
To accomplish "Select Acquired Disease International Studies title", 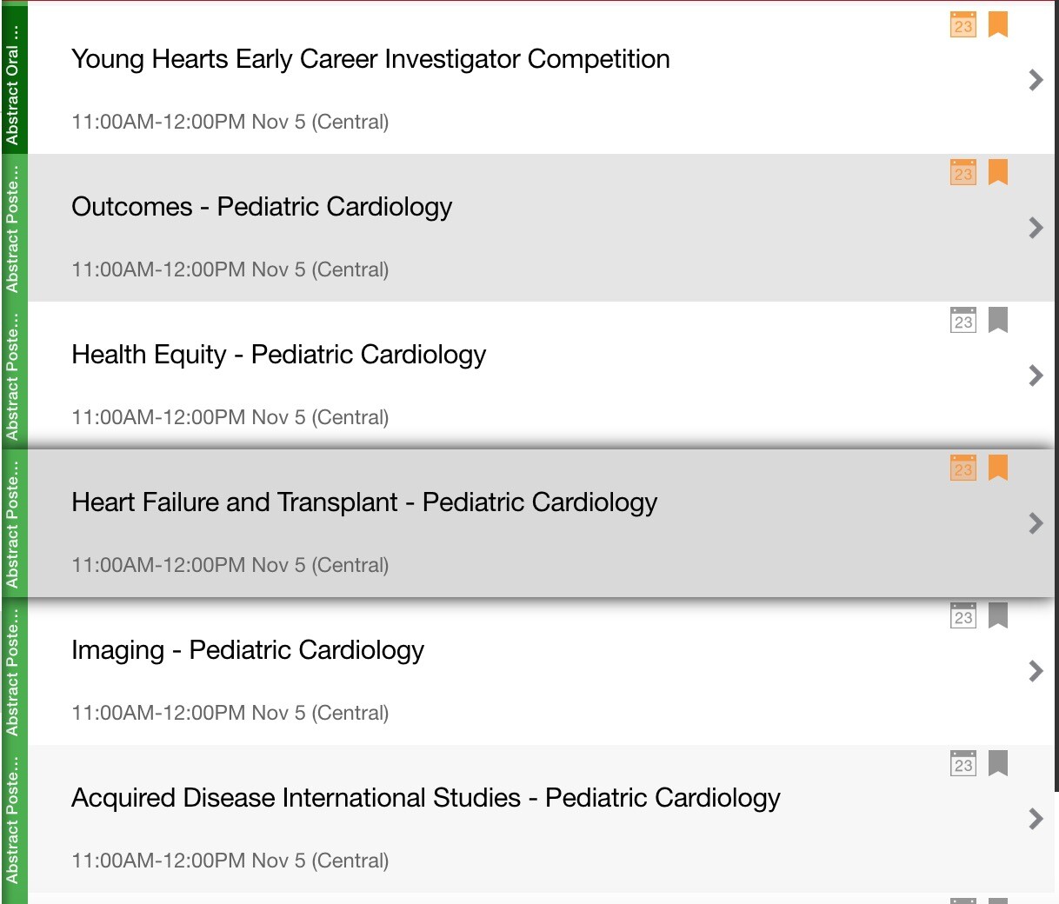I will pos(425,798).
